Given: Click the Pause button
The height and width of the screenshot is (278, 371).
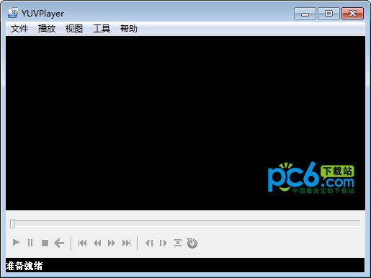Looking at the screenshot, I should click(30, 243).
